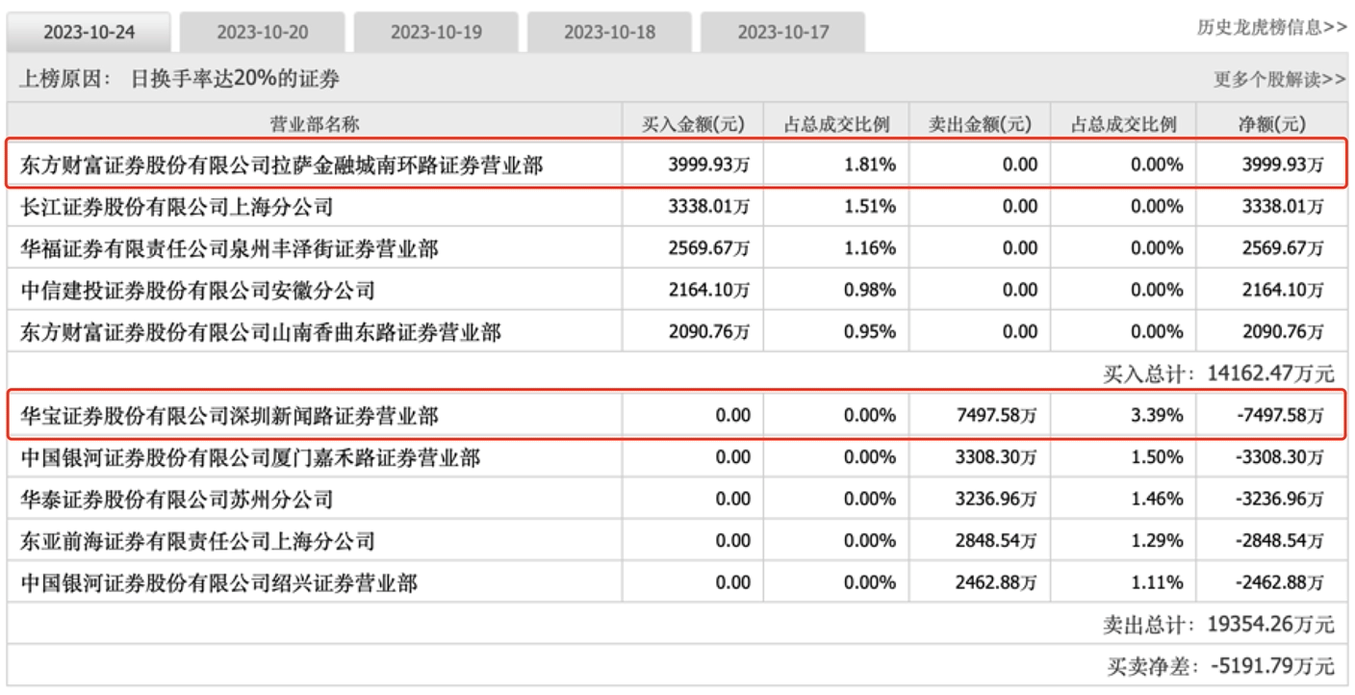Open 更多个股解读 link
The height and width of the screenshot is (695, 1355).
(x=1280, y=80)
